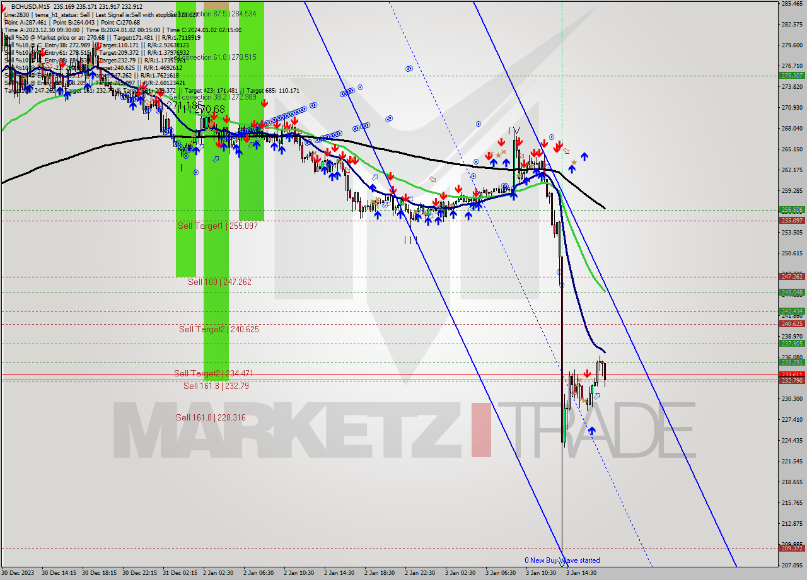Click the 262.175 price axis value
807x580 pixels.
(x=792, y=170)
